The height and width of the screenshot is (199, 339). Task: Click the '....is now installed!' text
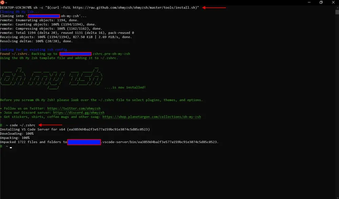coord(125,87)
